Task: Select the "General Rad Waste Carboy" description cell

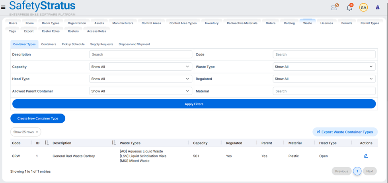Action: pyautogui.click(x=74, y=156)
